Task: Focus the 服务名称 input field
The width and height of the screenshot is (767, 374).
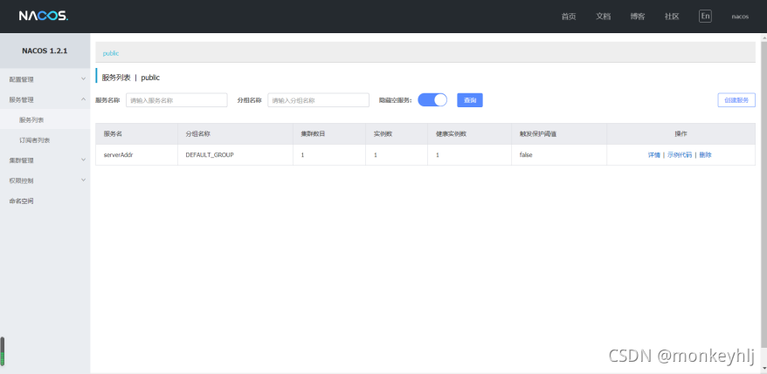Action: [176, 100]
